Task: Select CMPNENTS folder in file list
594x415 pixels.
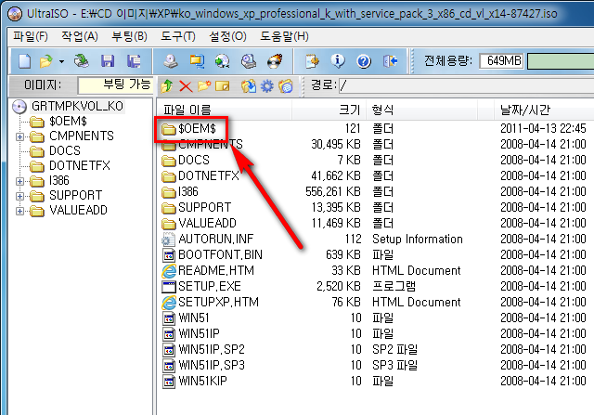Action: click(x=211, y=145)
